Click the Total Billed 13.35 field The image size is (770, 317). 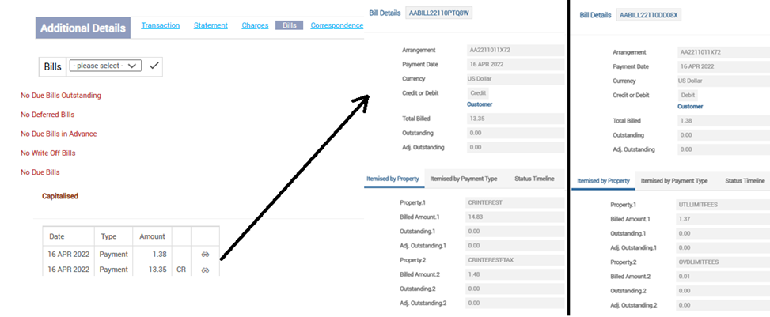(516, 119)
